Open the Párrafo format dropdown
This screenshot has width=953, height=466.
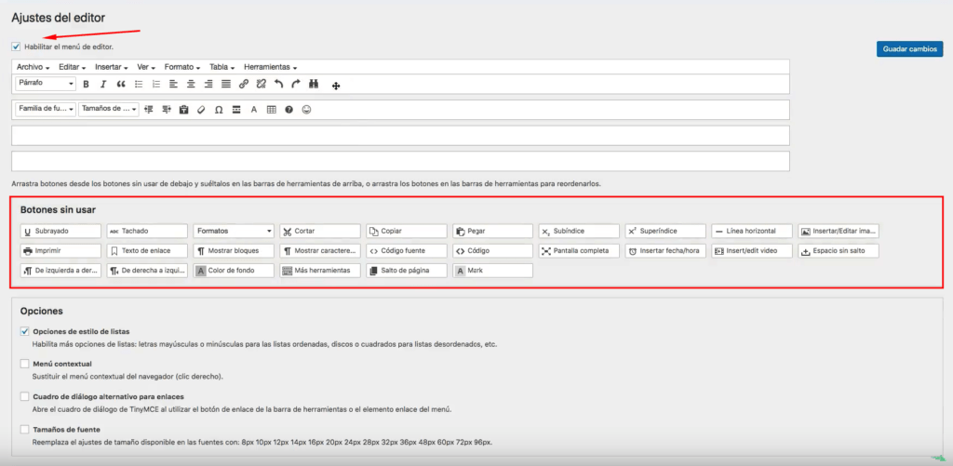point(46,83)
